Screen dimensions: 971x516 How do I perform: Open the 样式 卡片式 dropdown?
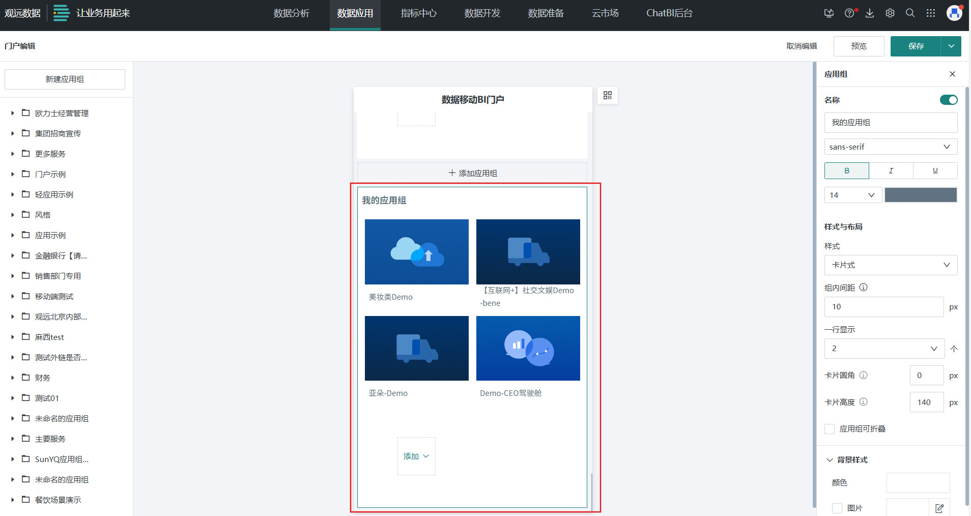(x=891, y=265)
